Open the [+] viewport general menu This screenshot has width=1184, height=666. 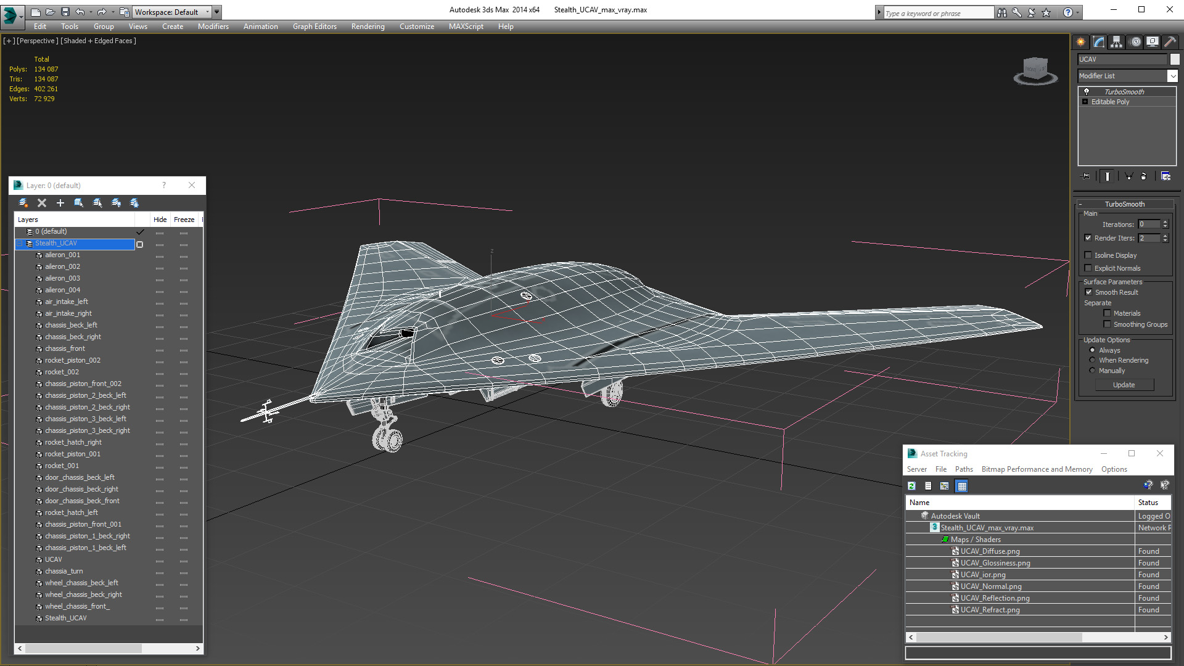point(9,41)
